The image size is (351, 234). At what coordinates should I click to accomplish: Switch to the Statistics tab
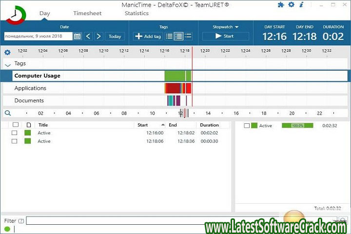pyautogui.click(x=136, y=14)
